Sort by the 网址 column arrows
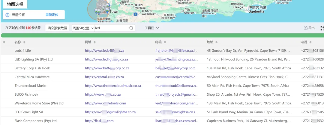Image resolution: width=324 pixels, height=125 pixels. tap(94, 42)
